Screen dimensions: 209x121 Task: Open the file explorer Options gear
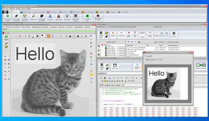click(x=174, y=34)
